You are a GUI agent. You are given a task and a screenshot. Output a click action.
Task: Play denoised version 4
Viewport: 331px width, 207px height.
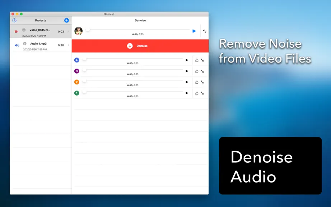point(187,60)
